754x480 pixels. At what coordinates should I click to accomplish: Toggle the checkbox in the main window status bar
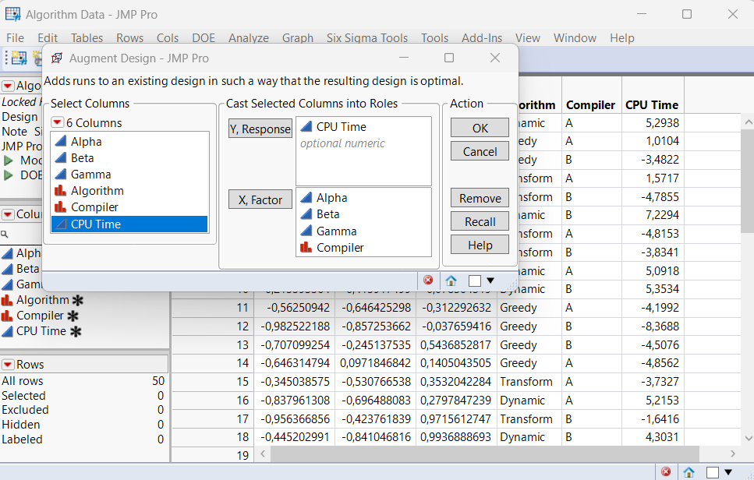coord(713,472)
